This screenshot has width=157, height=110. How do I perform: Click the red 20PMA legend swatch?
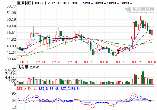[118, 3]
